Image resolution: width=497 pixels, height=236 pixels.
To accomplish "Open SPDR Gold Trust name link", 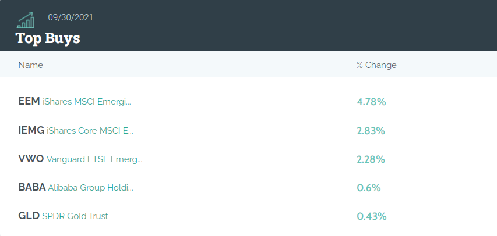I will click(75, 216).
